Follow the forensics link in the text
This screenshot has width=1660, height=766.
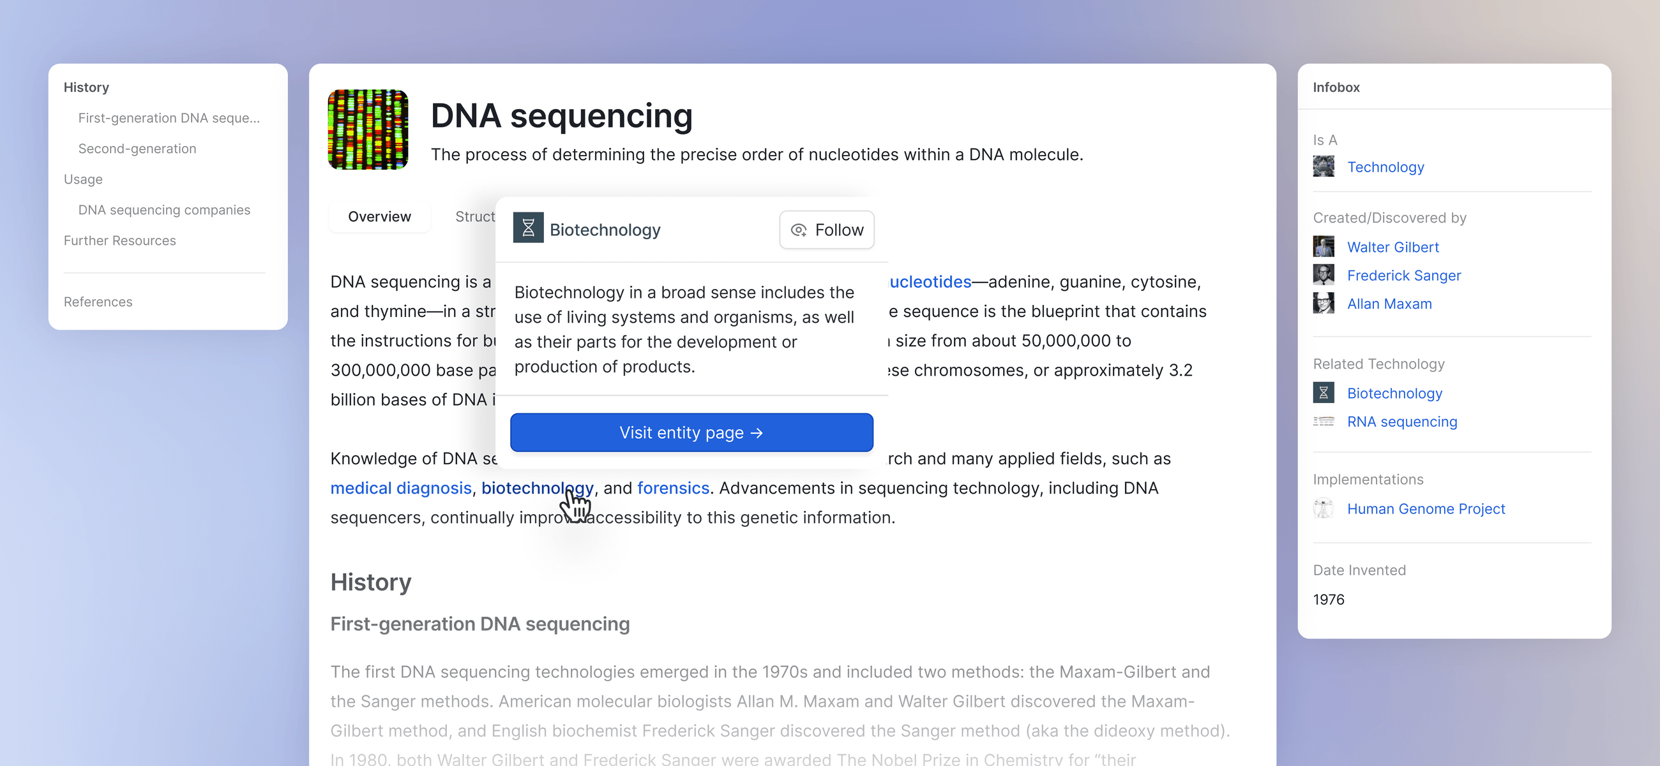pos(673,488)
